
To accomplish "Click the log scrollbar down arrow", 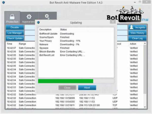I will 145,107.
